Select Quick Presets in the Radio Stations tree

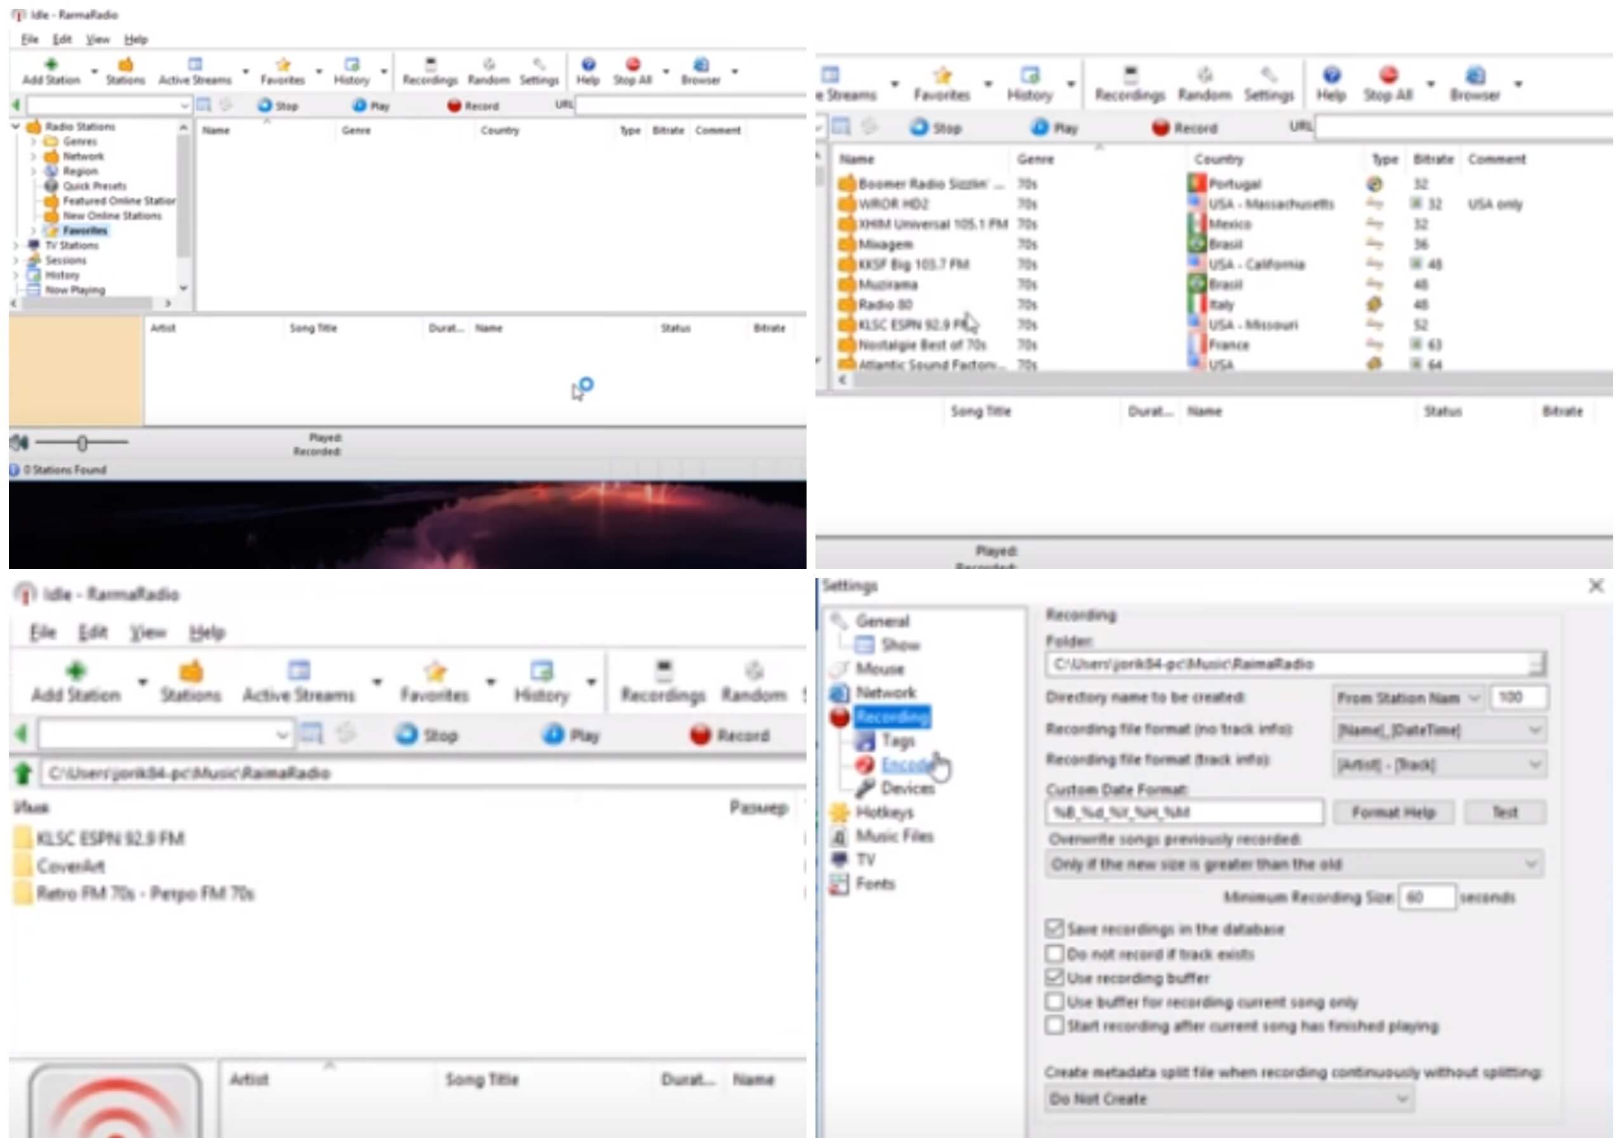94,185
